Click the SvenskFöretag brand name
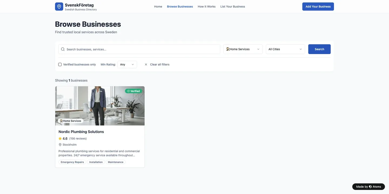389x194 pixels. (x=79, y=5)
